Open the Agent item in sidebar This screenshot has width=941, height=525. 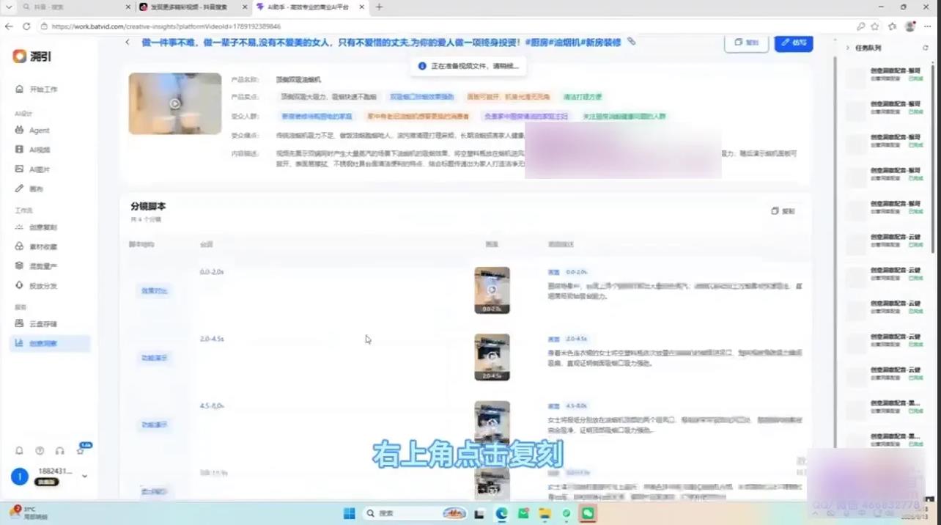pyautogui.click(x=32, y=131)
